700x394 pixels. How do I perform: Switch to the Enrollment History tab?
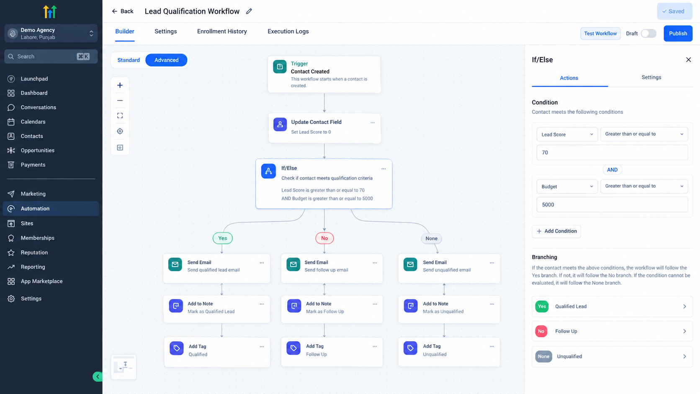click(222, 31)
